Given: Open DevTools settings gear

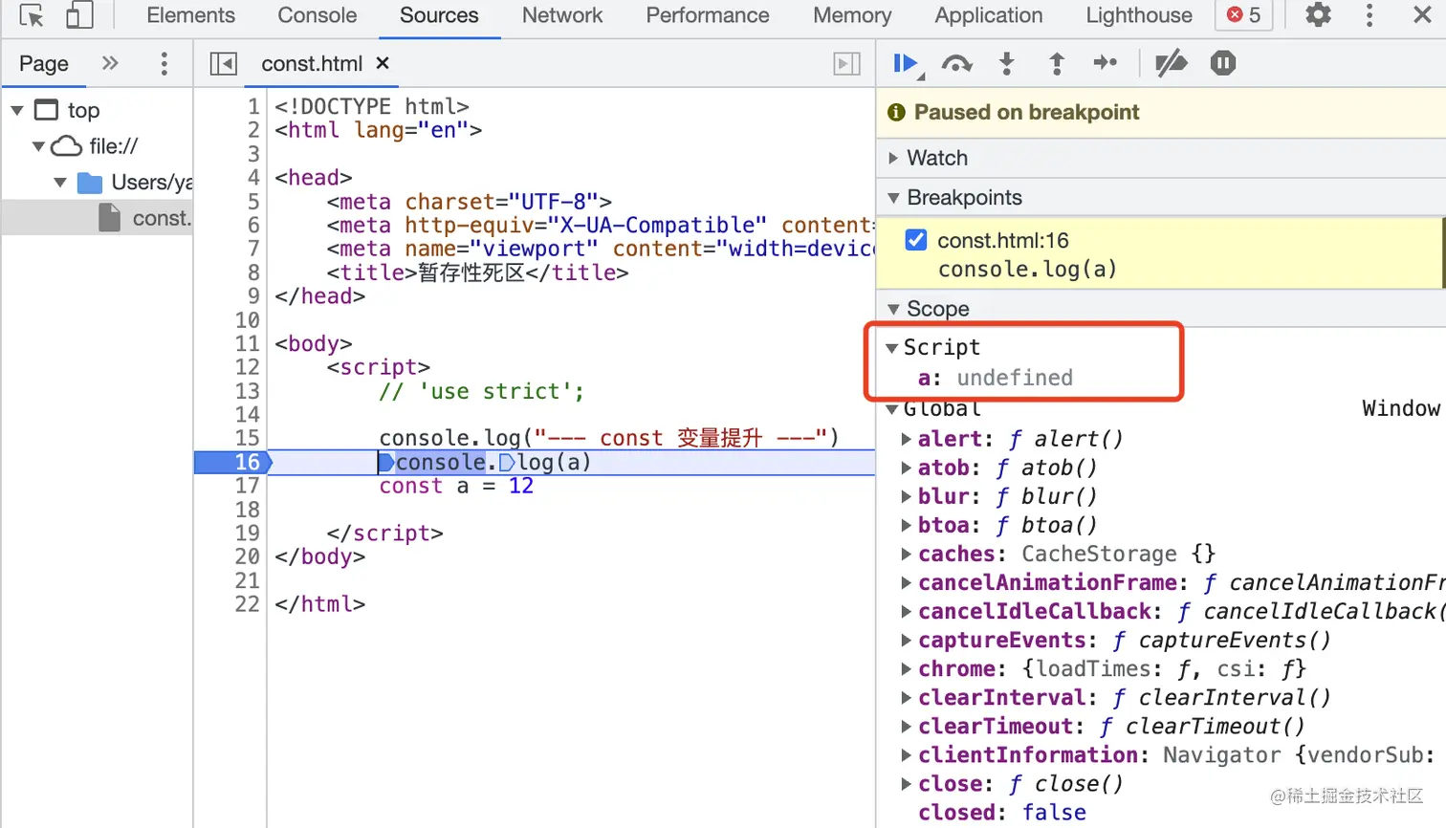Looking at the screenshot, I should 1319,15.
